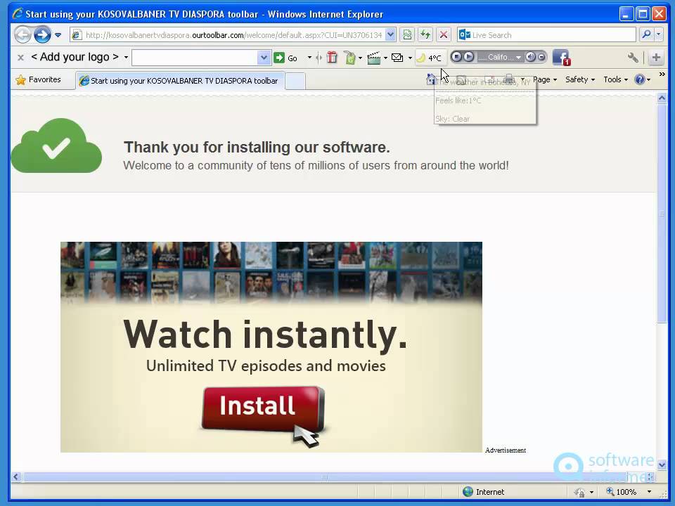The height and width of the screenshot is (506, 675).
Task: Click the email envelope notifier icon
Action: pyautogui.click(x=397, y=58)
